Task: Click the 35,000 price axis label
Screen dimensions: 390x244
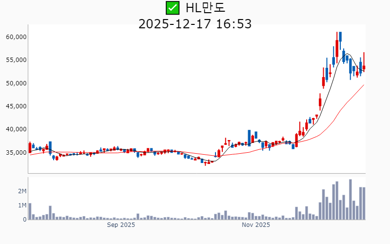Action: (x=16, y=153)
